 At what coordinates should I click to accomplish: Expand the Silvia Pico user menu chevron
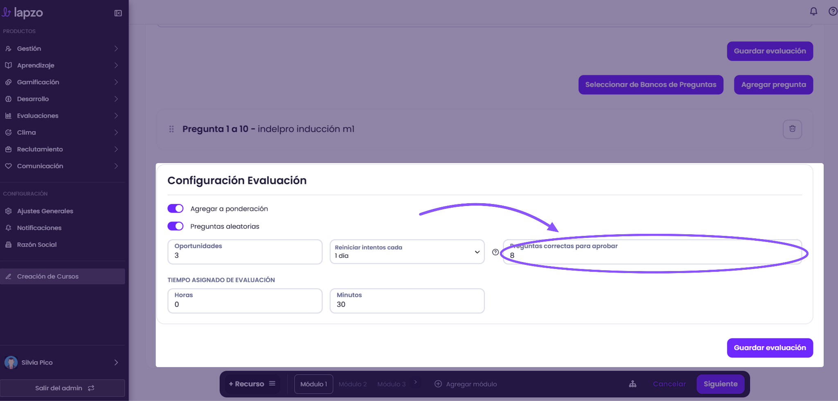point(116,363)
